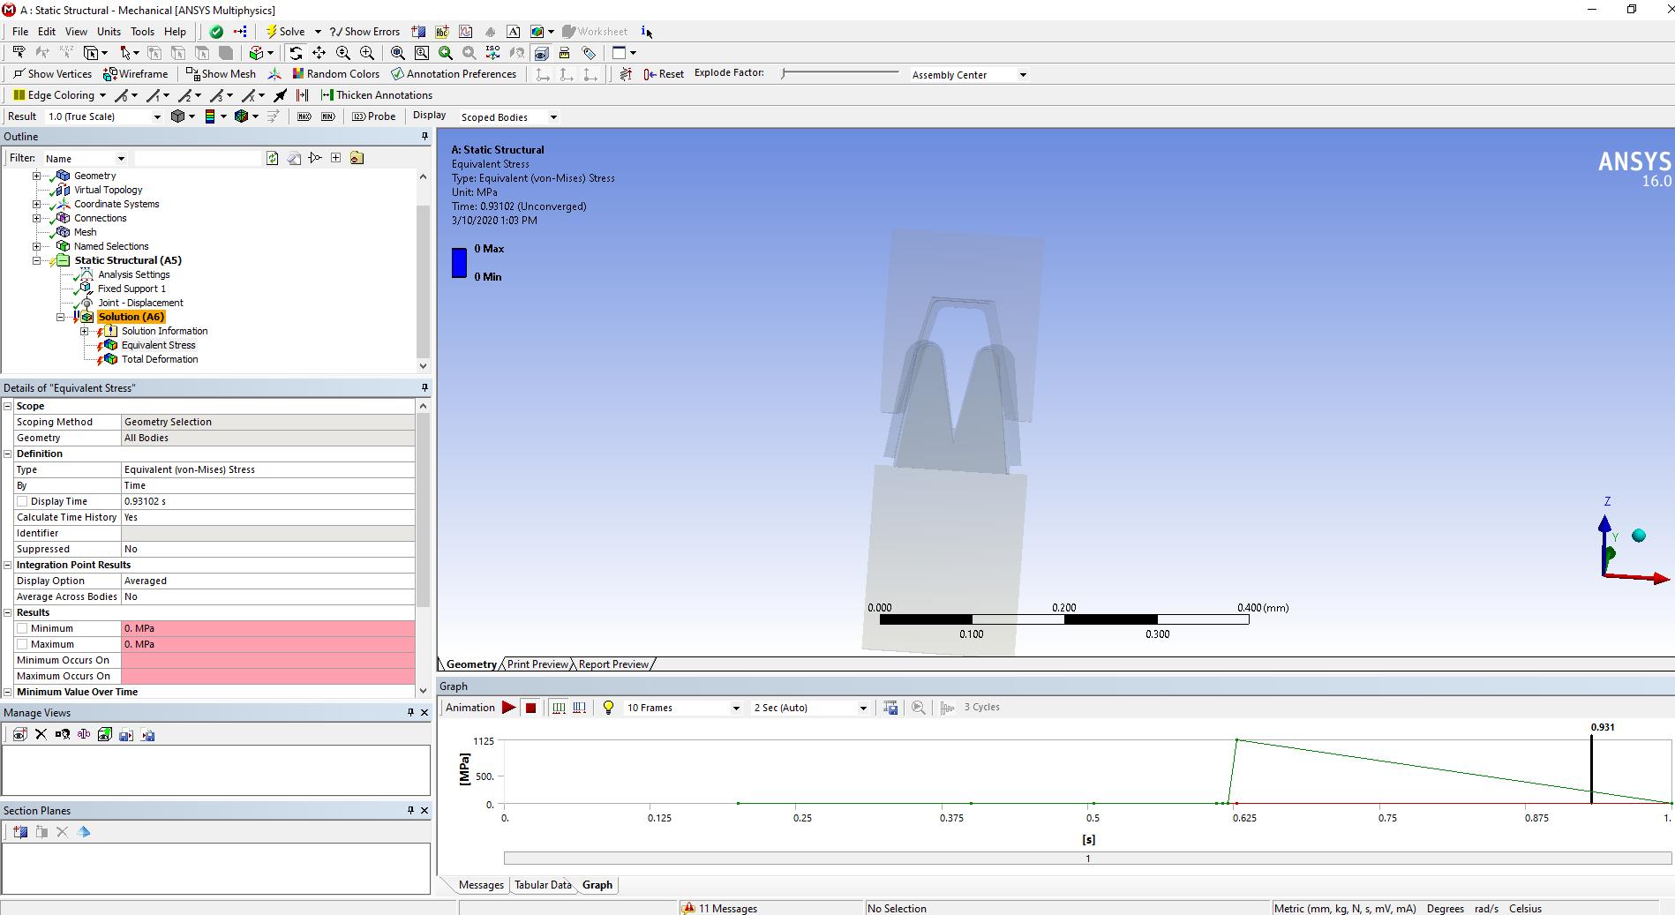Screen dimensions: 1675x915
Task: Click the New Chart and Table icon
Action: point(465,32)
